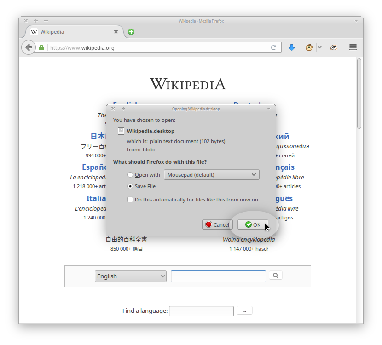Maximize the Firefox window with plus icon
Screen dimensions: 382x345
click(x=36, y=21)
